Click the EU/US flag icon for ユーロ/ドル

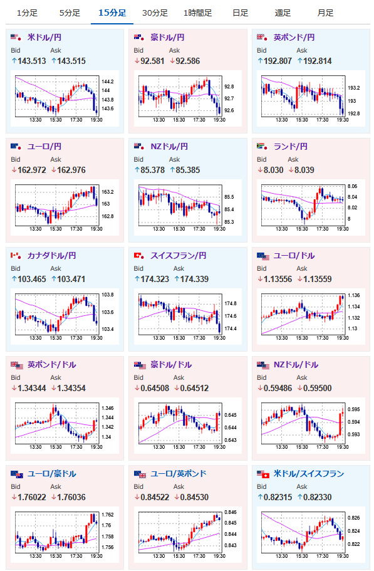click(262, 256)
